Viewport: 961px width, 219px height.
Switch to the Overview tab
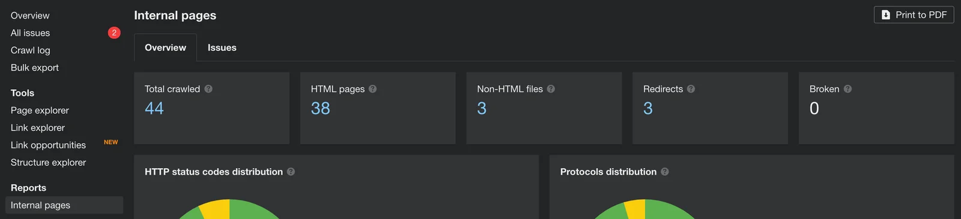click(x=165, y=47)
